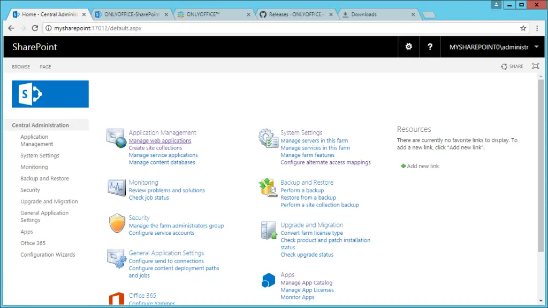The width and height of the screenshot is (548, 308).
Task: Open the Create site collections link
Action: click(155, 148)
